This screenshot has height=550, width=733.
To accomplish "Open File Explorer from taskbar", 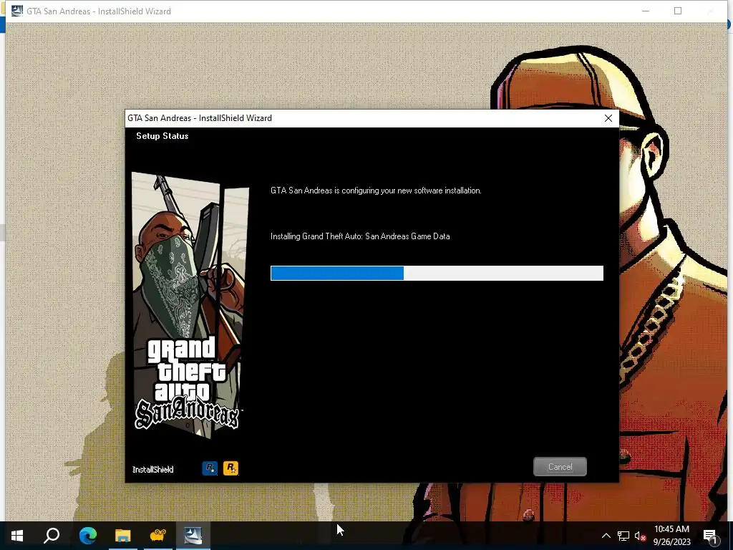I will pos(123,536).
